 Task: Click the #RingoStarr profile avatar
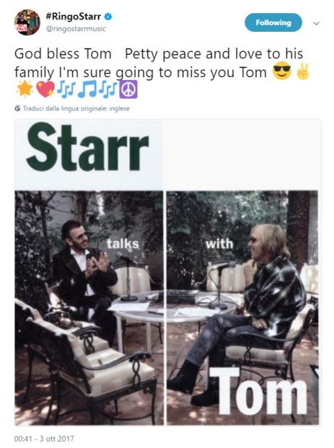tap(27, 22)
